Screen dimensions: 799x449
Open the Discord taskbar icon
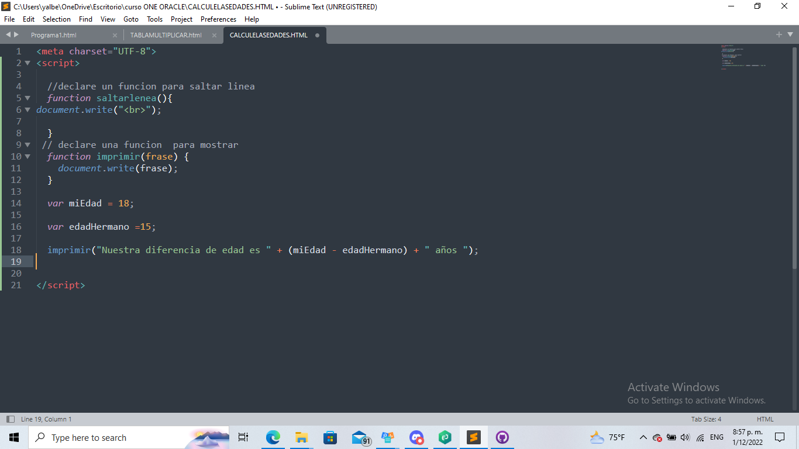coord(416,437)
